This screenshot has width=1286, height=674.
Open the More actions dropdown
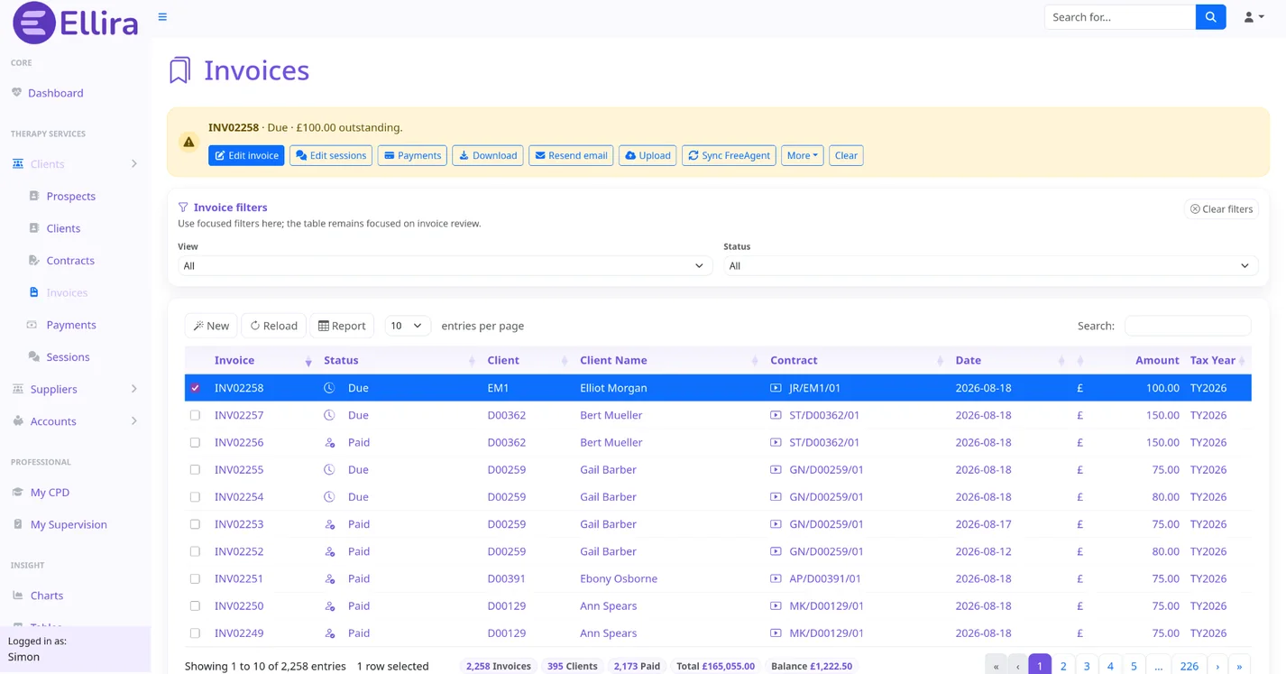tap(802, 155)
